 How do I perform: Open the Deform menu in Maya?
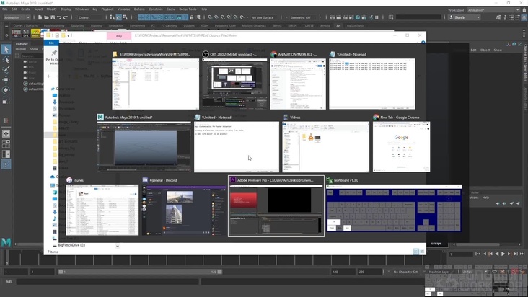pyautogui.click(x=139, y=9)
